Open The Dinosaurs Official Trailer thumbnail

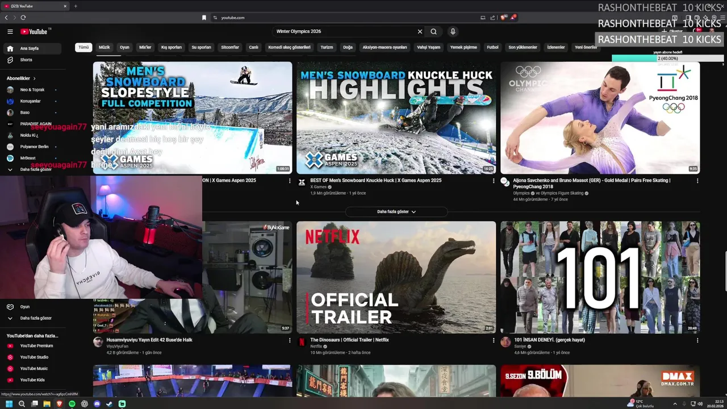pyautogui.click(x=396, y=277)
